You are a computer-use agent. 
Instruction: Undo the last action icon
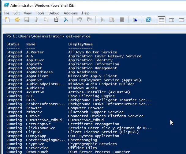pos(79,20)
